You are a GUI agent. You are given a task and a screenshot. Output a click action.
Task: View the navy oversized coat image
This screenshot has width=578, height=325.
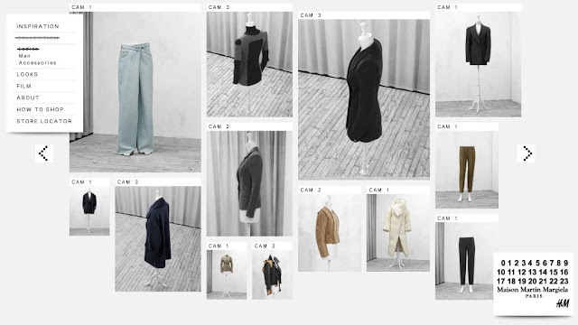158,238
